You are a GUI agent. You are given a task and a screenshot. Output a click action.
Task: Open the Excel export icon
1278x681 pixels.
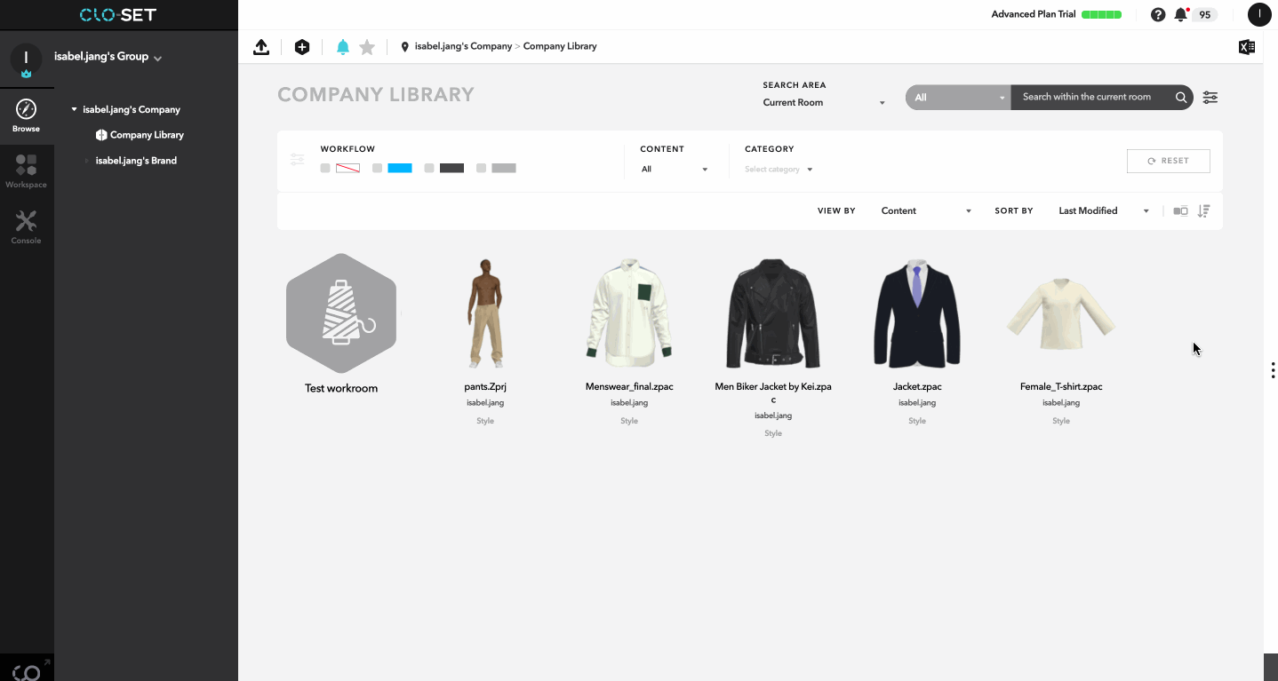tap(1246, 46)
